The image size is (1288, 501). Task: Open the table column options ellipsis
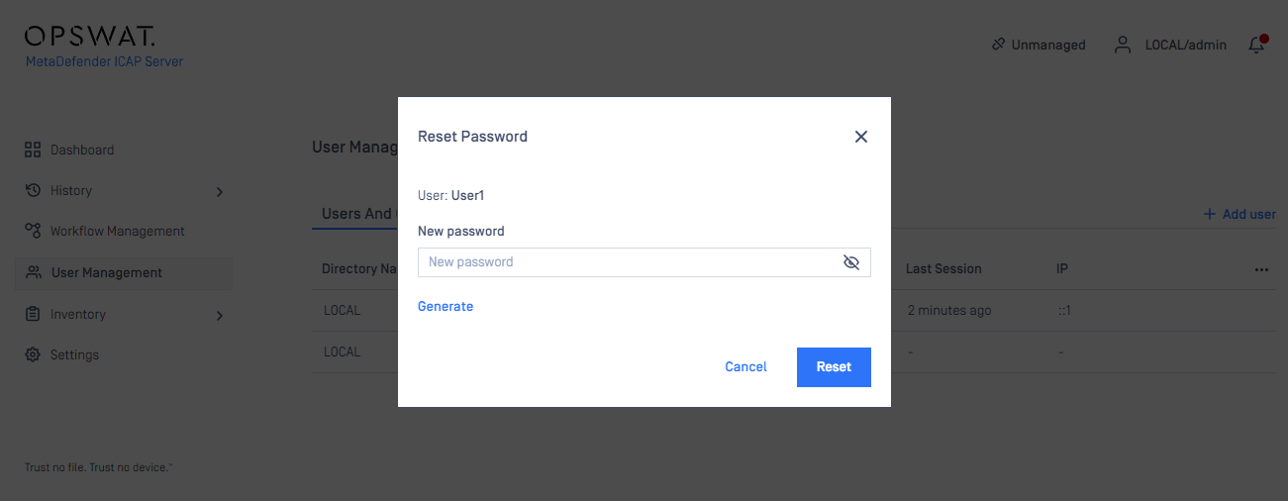[x=1261, y=269]
